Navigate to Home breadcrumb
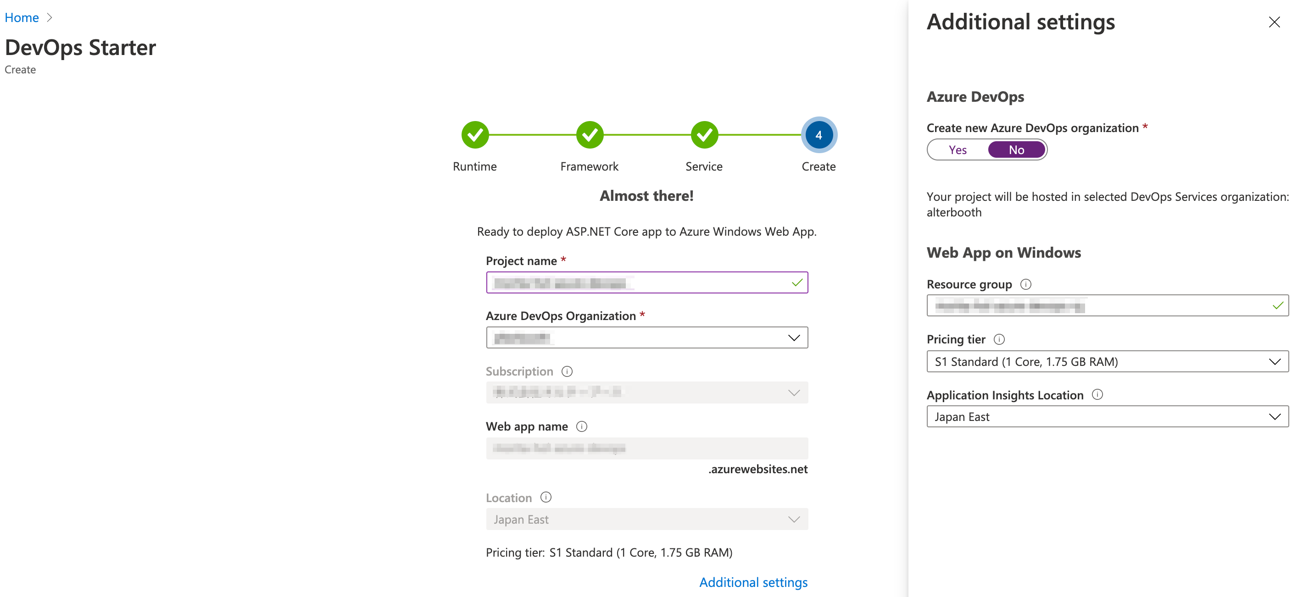 pyautogui.click(x=22, y=17)
